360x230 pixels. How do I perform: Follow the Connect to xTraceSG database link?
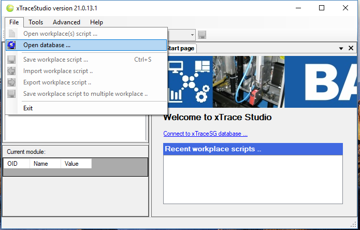click(205, 134)
